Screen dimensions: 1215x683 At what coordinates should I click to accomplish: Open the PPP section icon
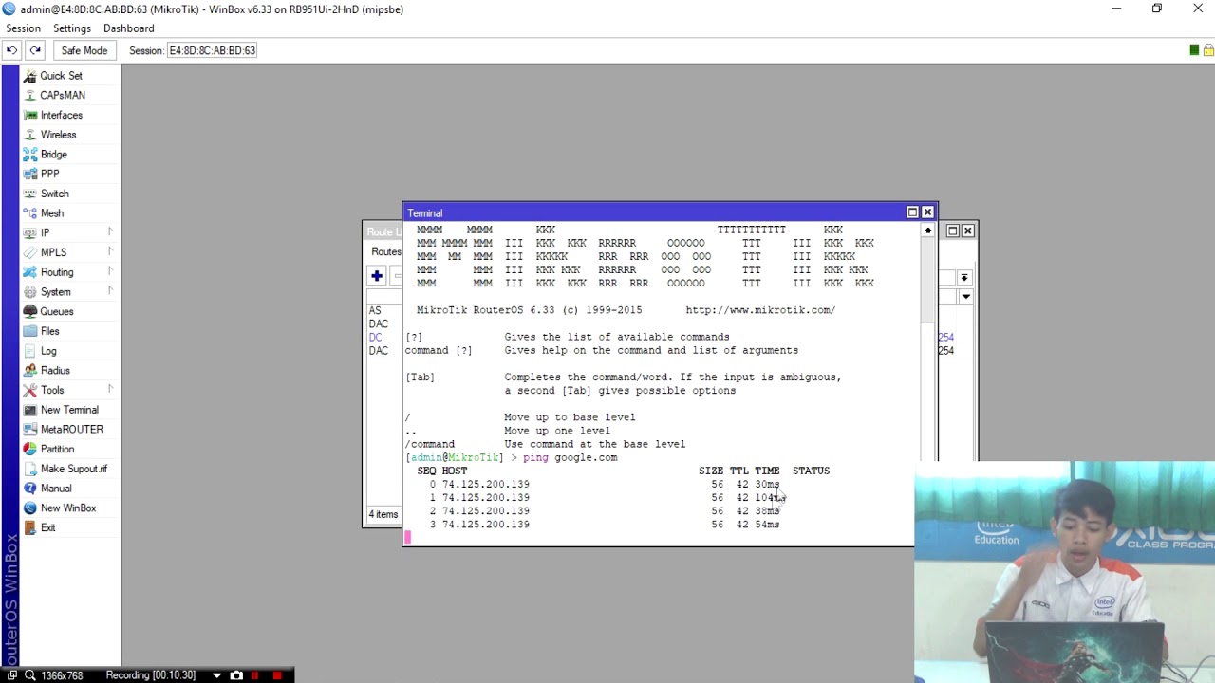click(x=29, y=174)
